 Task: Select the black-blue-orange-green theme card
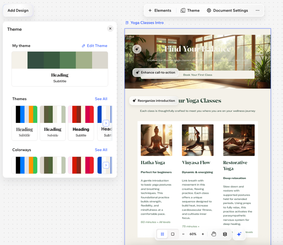coord(25,123)
